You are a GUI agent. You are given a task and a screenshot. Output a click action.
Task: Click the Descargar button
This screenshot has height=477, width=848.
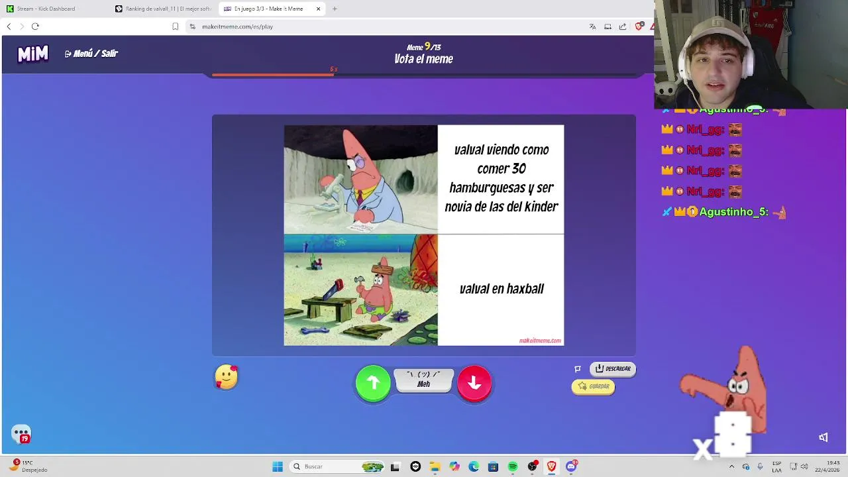point(613,368)
